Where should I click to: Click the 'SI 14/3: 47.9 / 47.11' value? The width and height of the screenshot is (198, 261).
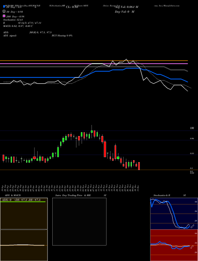[x=30, y=23]
